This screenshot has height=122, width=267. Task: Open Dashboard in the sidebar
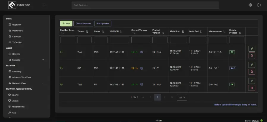click(x=18, y=31)
